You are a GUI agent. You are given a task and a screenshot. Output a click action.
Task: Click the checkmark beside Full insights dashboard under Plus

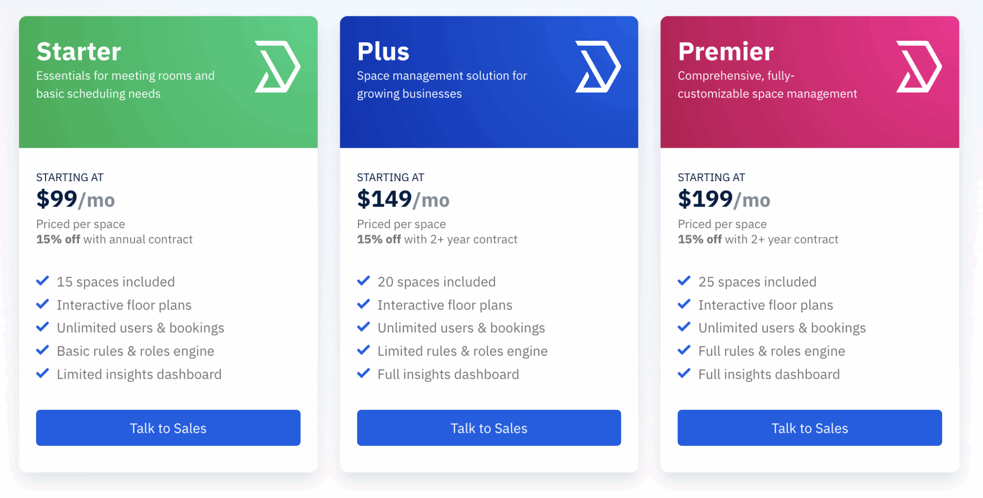[364, 373]
